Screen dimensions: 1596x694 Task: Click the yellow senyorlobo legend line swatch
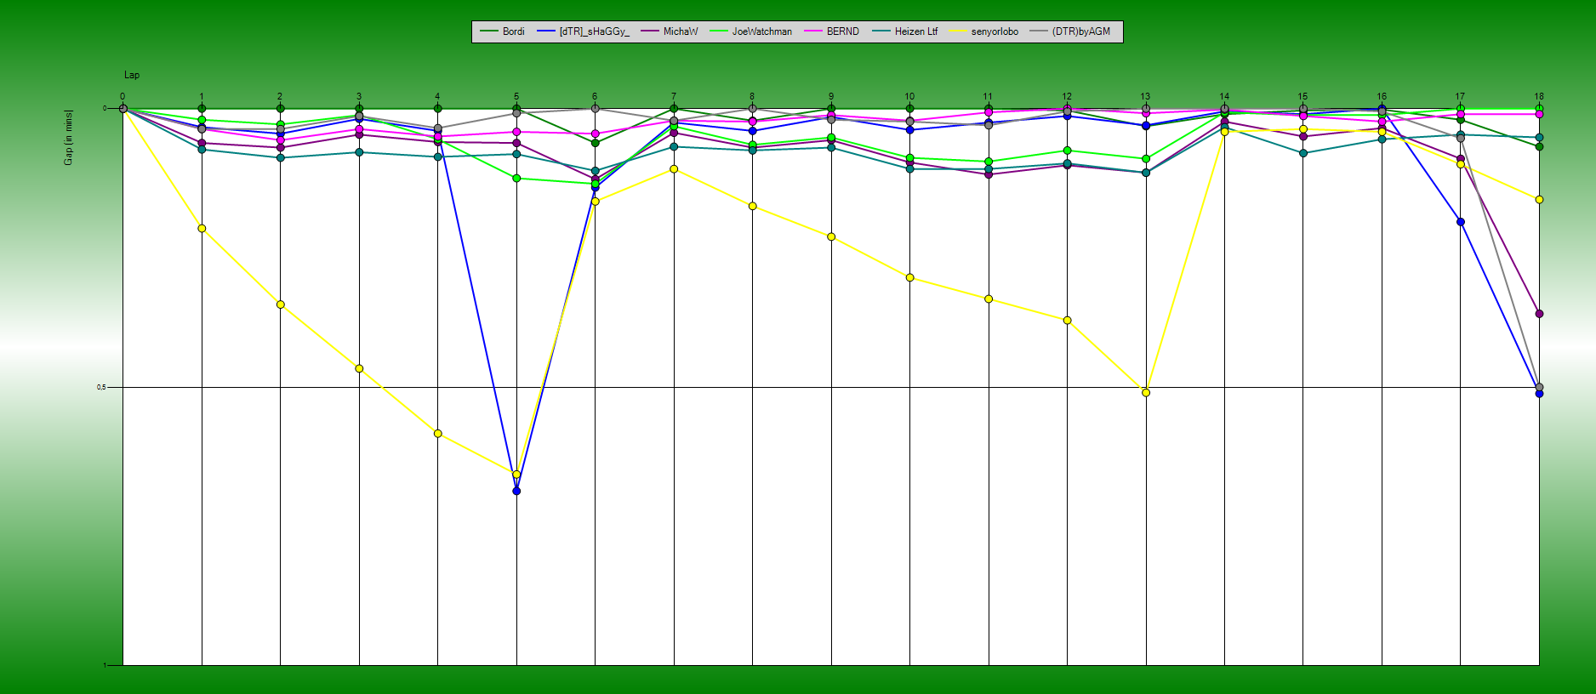[958, 31]
